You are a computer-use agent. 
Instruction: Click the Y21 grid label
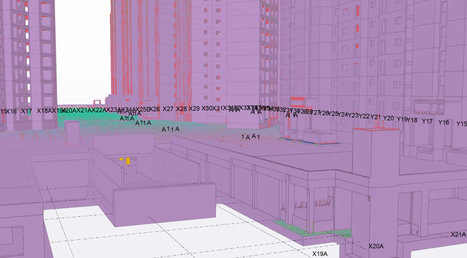376,117
